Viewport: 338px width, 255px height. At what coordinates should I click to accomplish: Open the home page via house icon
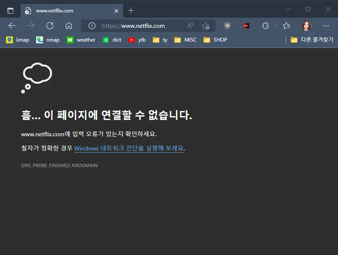[69, 26]
